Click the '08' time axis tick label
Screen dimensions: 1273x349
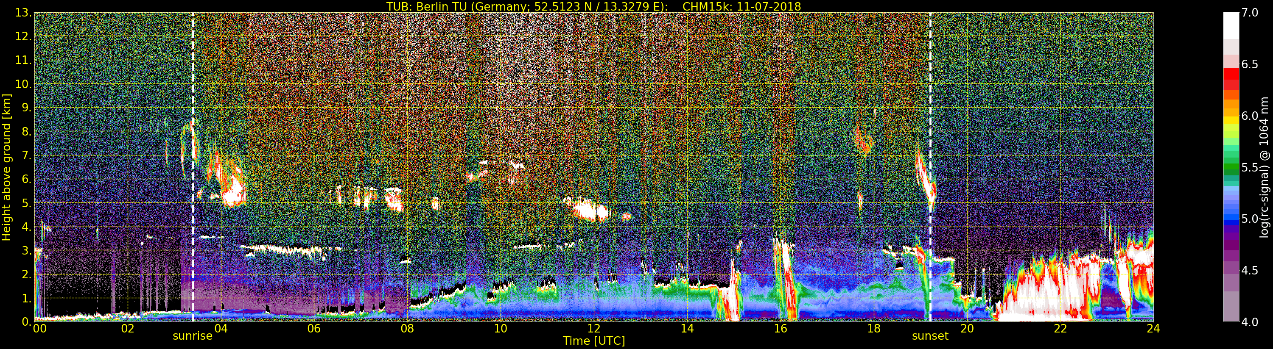pos(407,328)
